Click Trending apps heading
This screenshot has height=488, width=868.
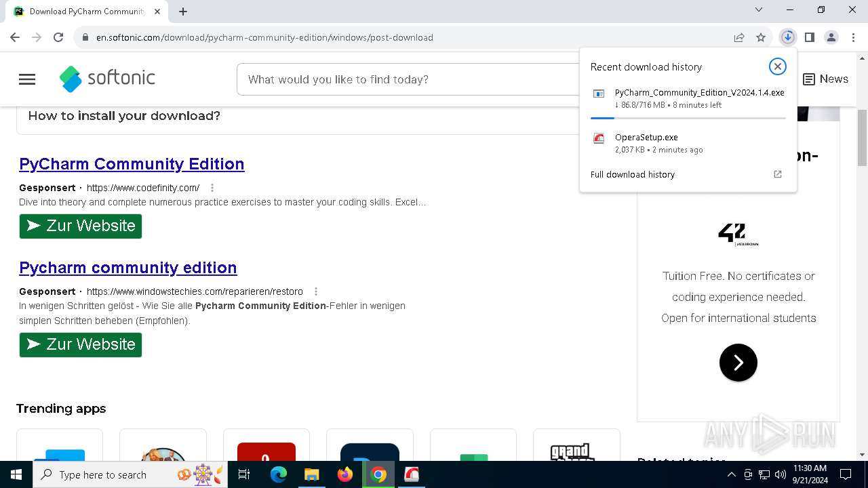[61, 409]
